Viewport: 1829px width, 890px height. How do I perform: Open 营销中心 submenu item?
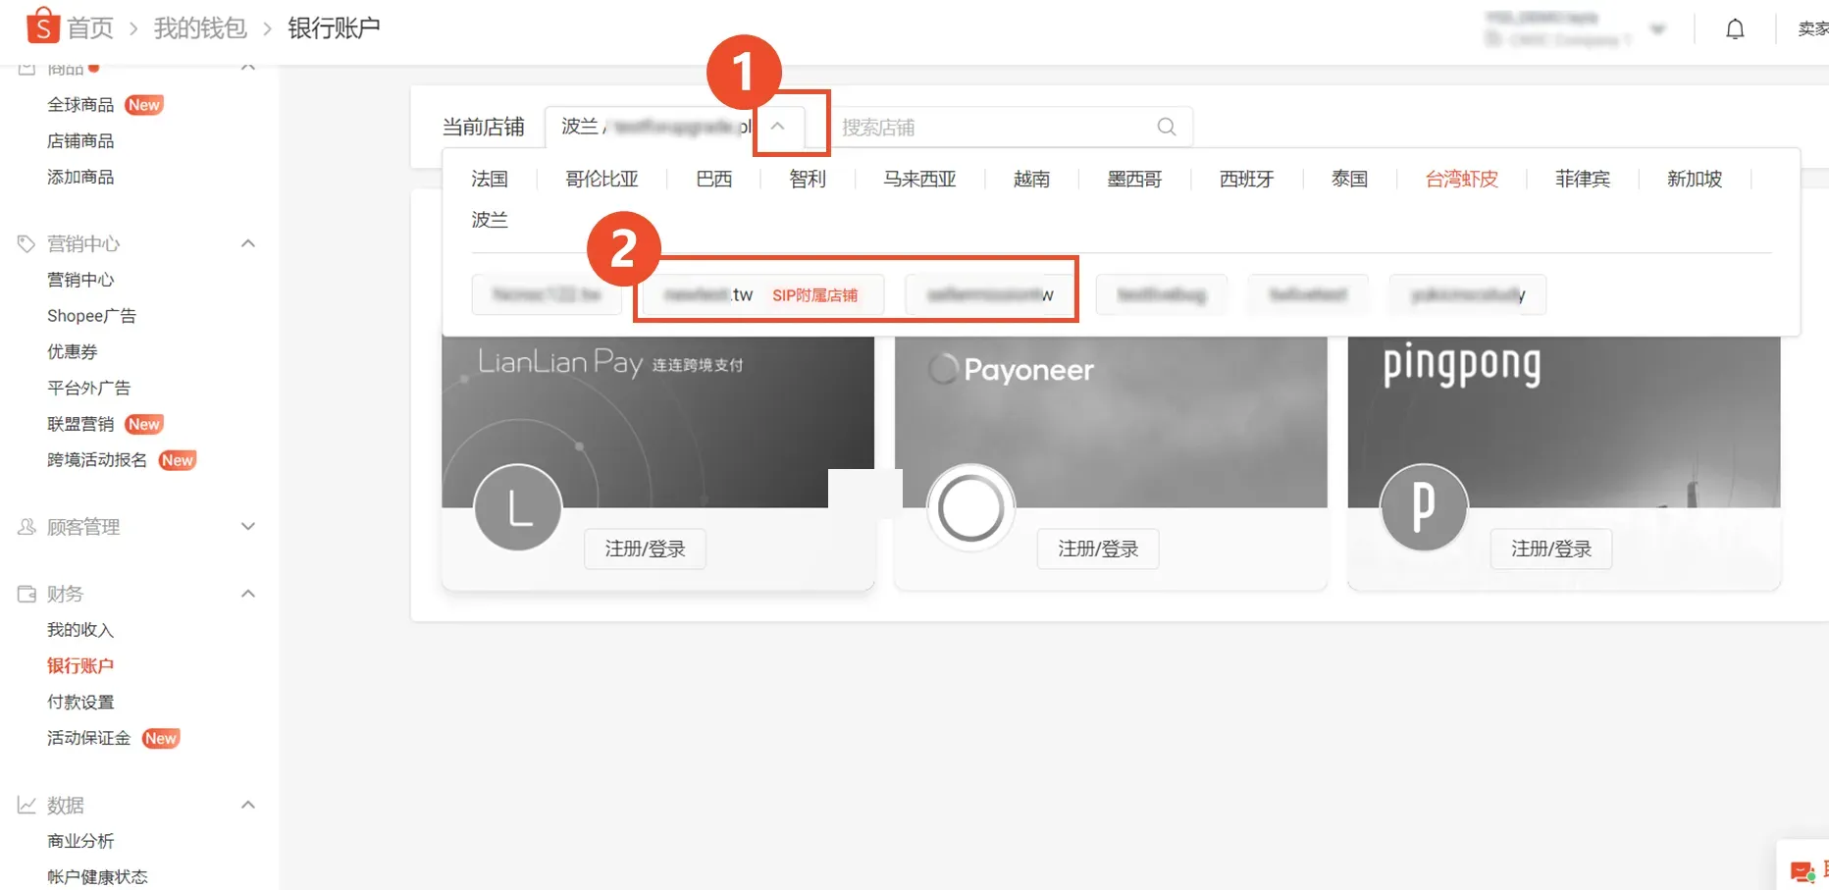pyautogui.click(x=80, y=280)
